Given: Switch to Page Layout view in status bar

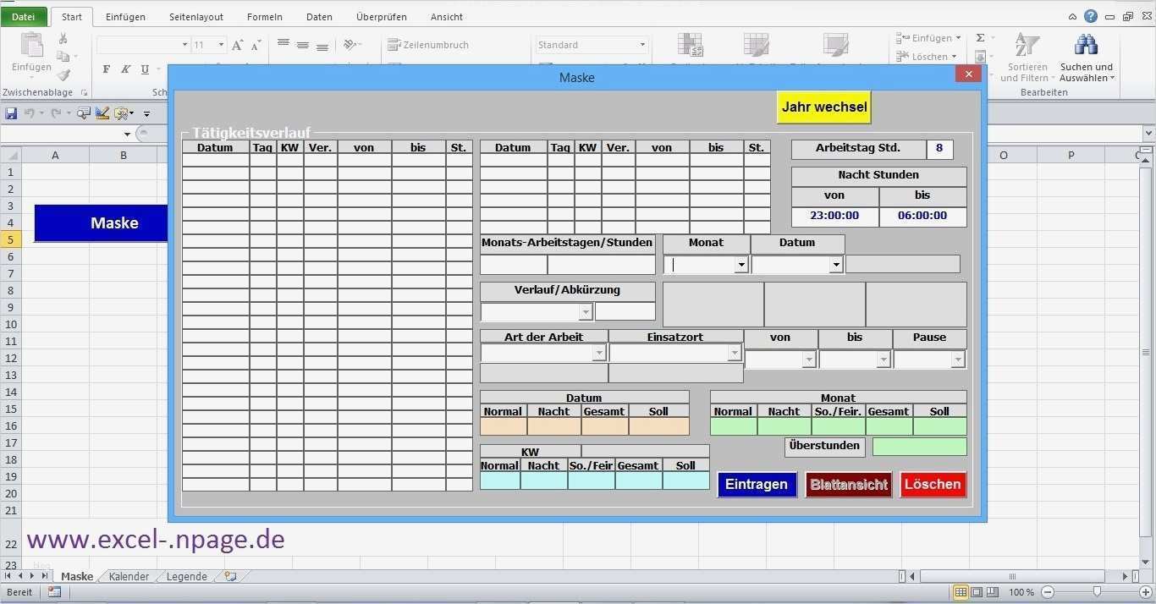Looking at the screenshot, I should (x=976, y=592).
